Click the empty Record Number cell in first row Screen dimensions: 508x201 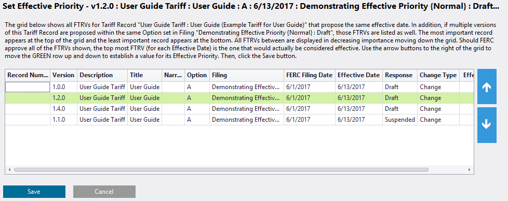(x=28, y=87)
